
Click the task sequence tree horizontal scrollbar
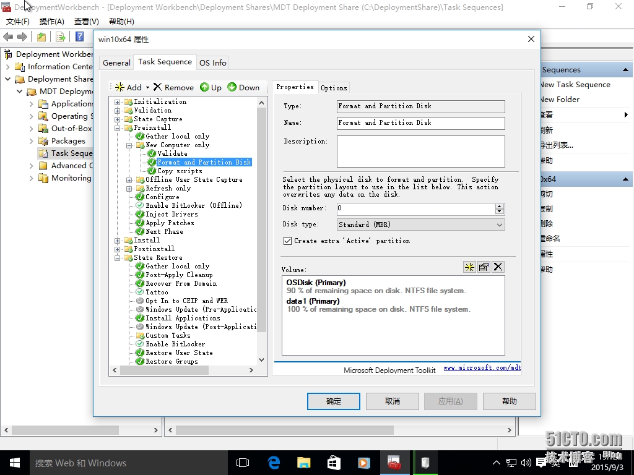(164, 370)
